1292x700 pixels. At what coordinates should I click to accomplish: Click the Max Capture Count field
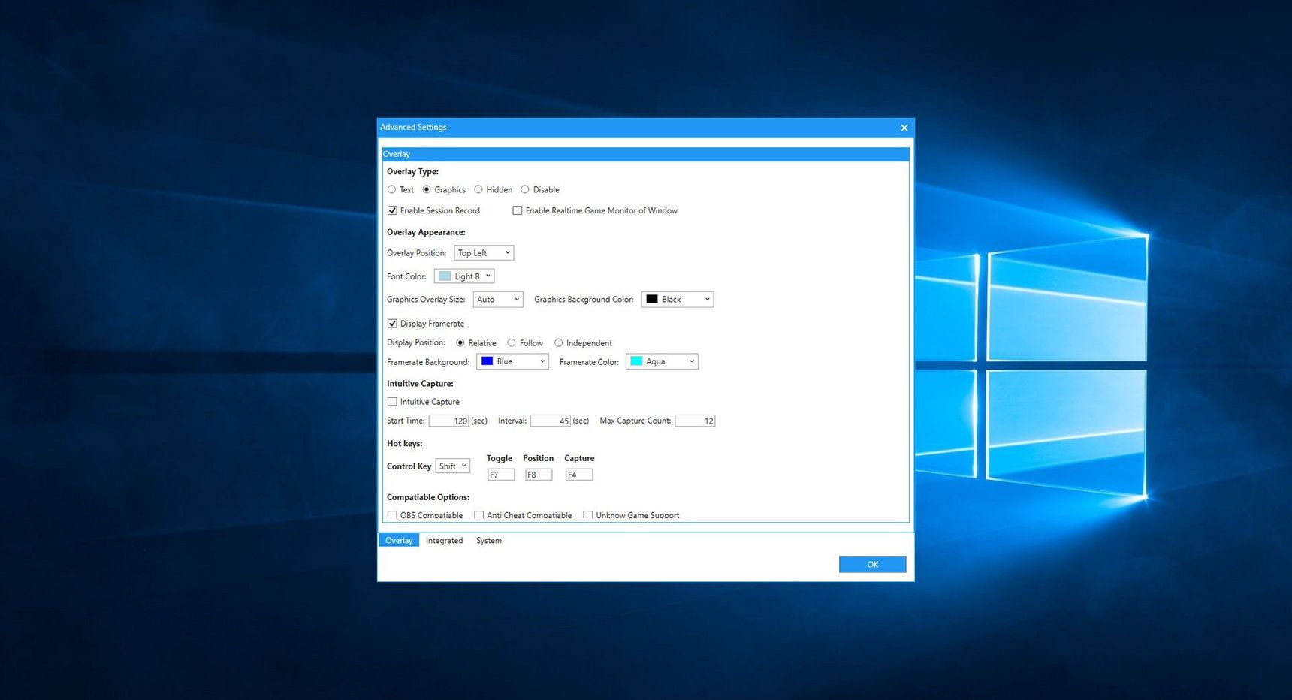tap(695, 421)
